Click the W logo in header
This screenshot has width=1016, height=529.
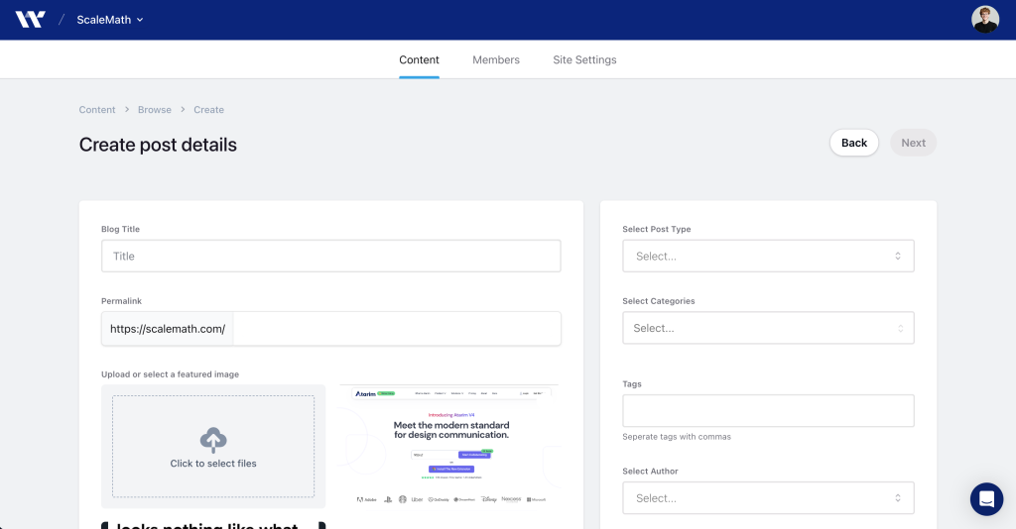(30, 20)
